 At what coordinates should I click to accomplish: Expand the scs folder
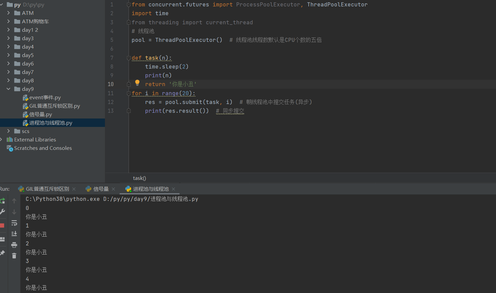(x=8, y=131)
